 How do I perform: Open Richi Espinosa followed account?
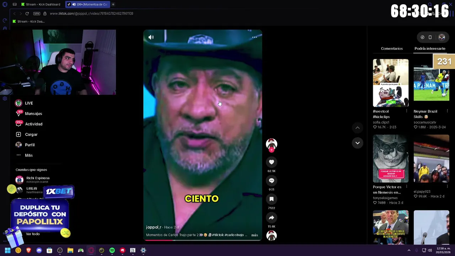33,180
